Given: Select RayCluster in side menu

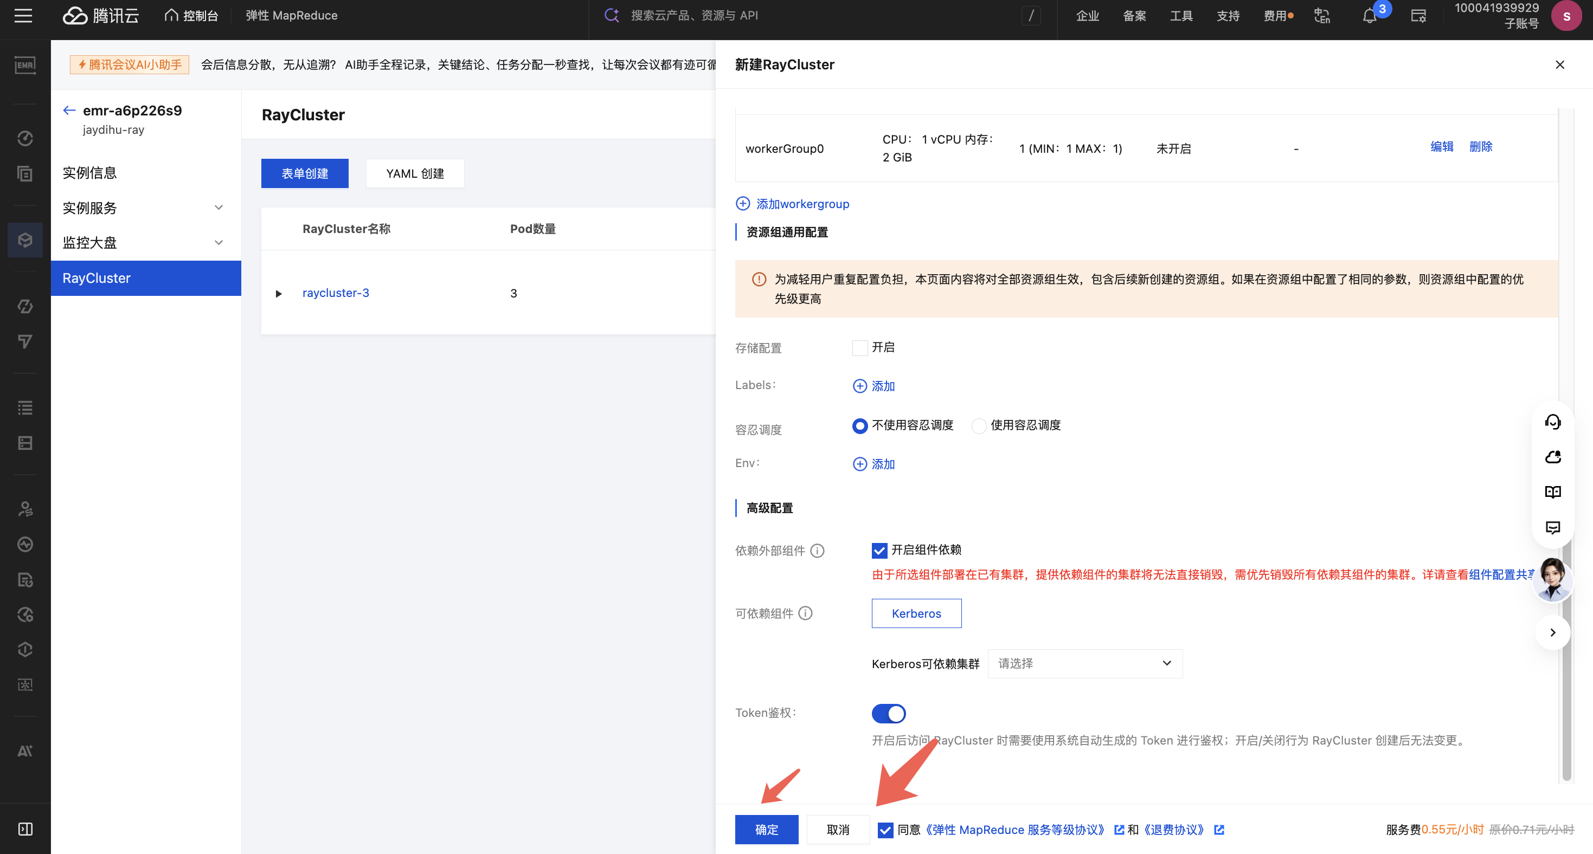Looking at the screenshot, I should [146, 278].
